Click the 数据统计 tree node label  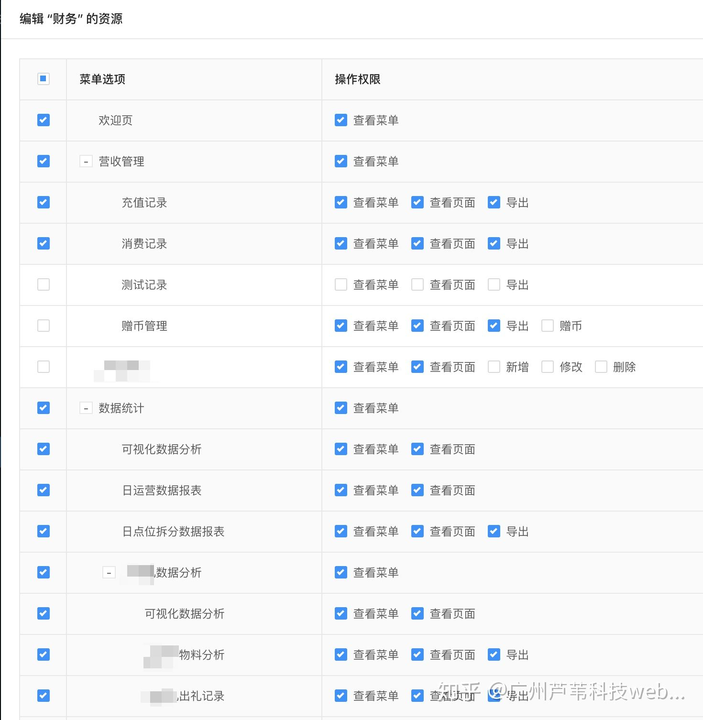pos(121,408)
